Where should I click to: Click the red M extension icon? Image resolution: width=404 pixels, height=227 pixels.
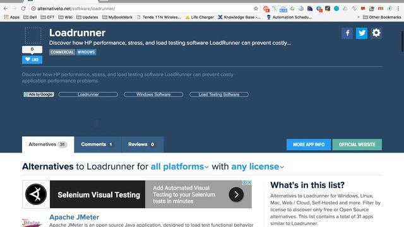click(381, 8)
